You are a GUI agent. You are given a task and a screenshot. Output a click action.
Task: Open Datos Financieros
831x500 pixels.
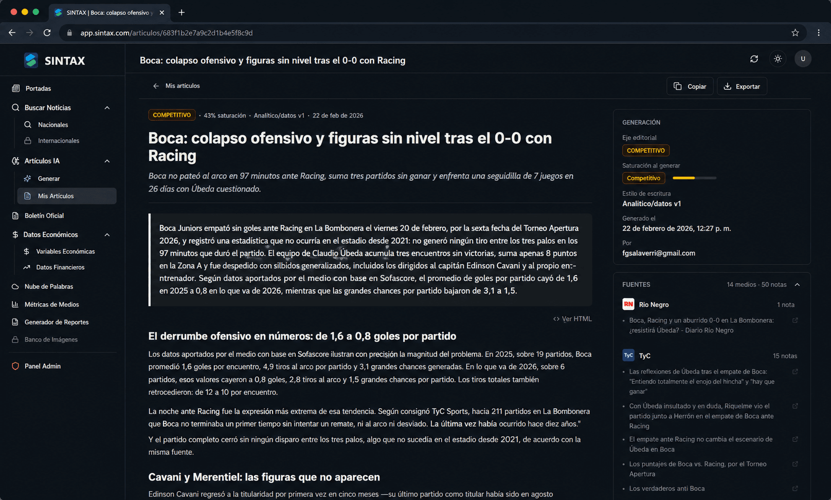coord(60,267)
